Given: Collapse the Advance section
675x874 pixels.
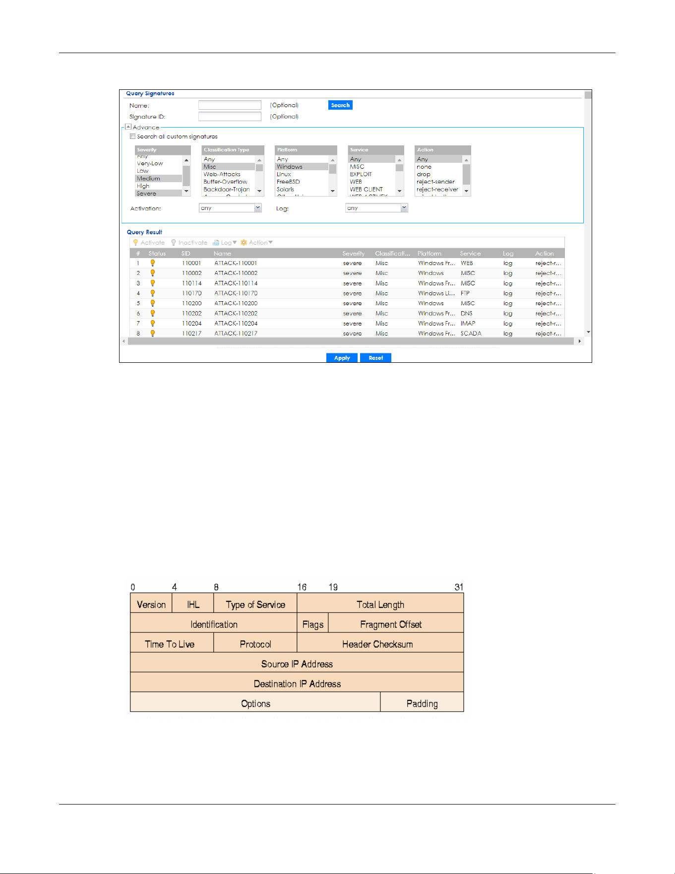Looking at the screenshot, I should 128,127.
